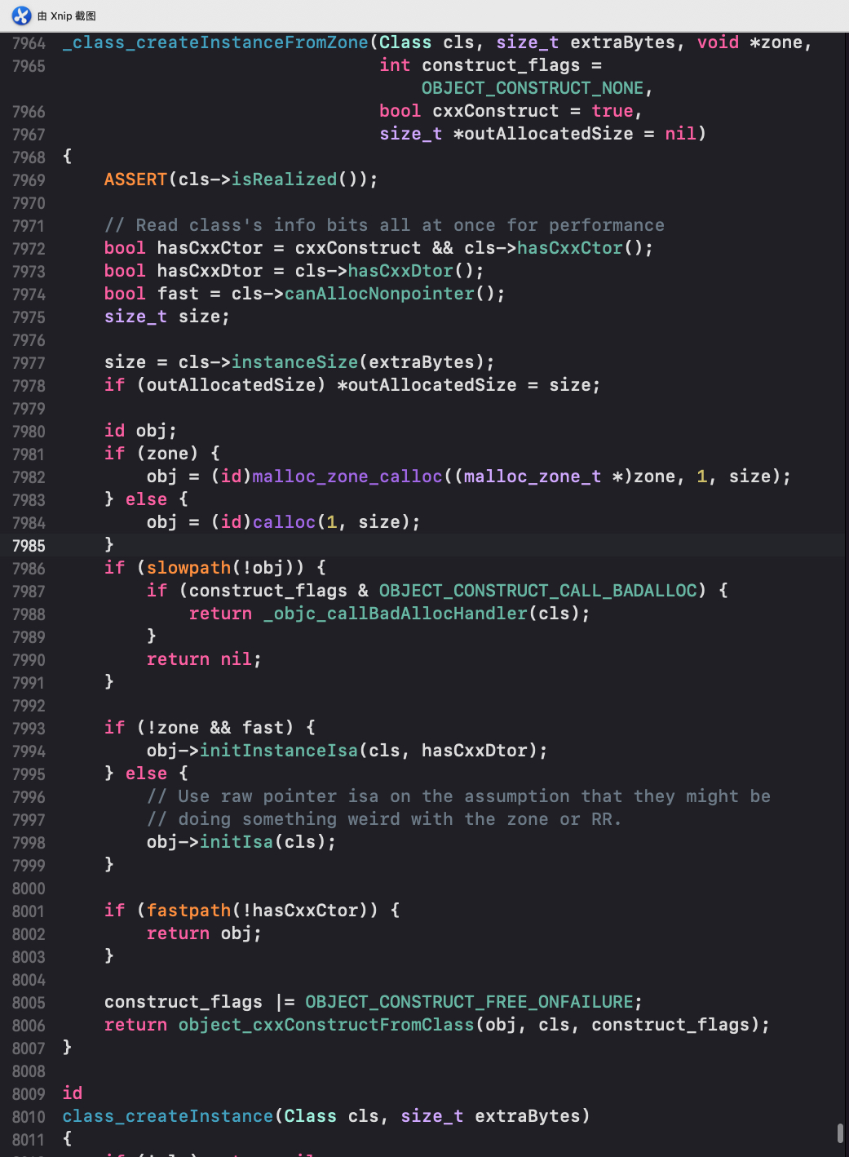Click OBJECT_CONSTRUCT_CALL_BADALLOC constant

pos(538,591)
